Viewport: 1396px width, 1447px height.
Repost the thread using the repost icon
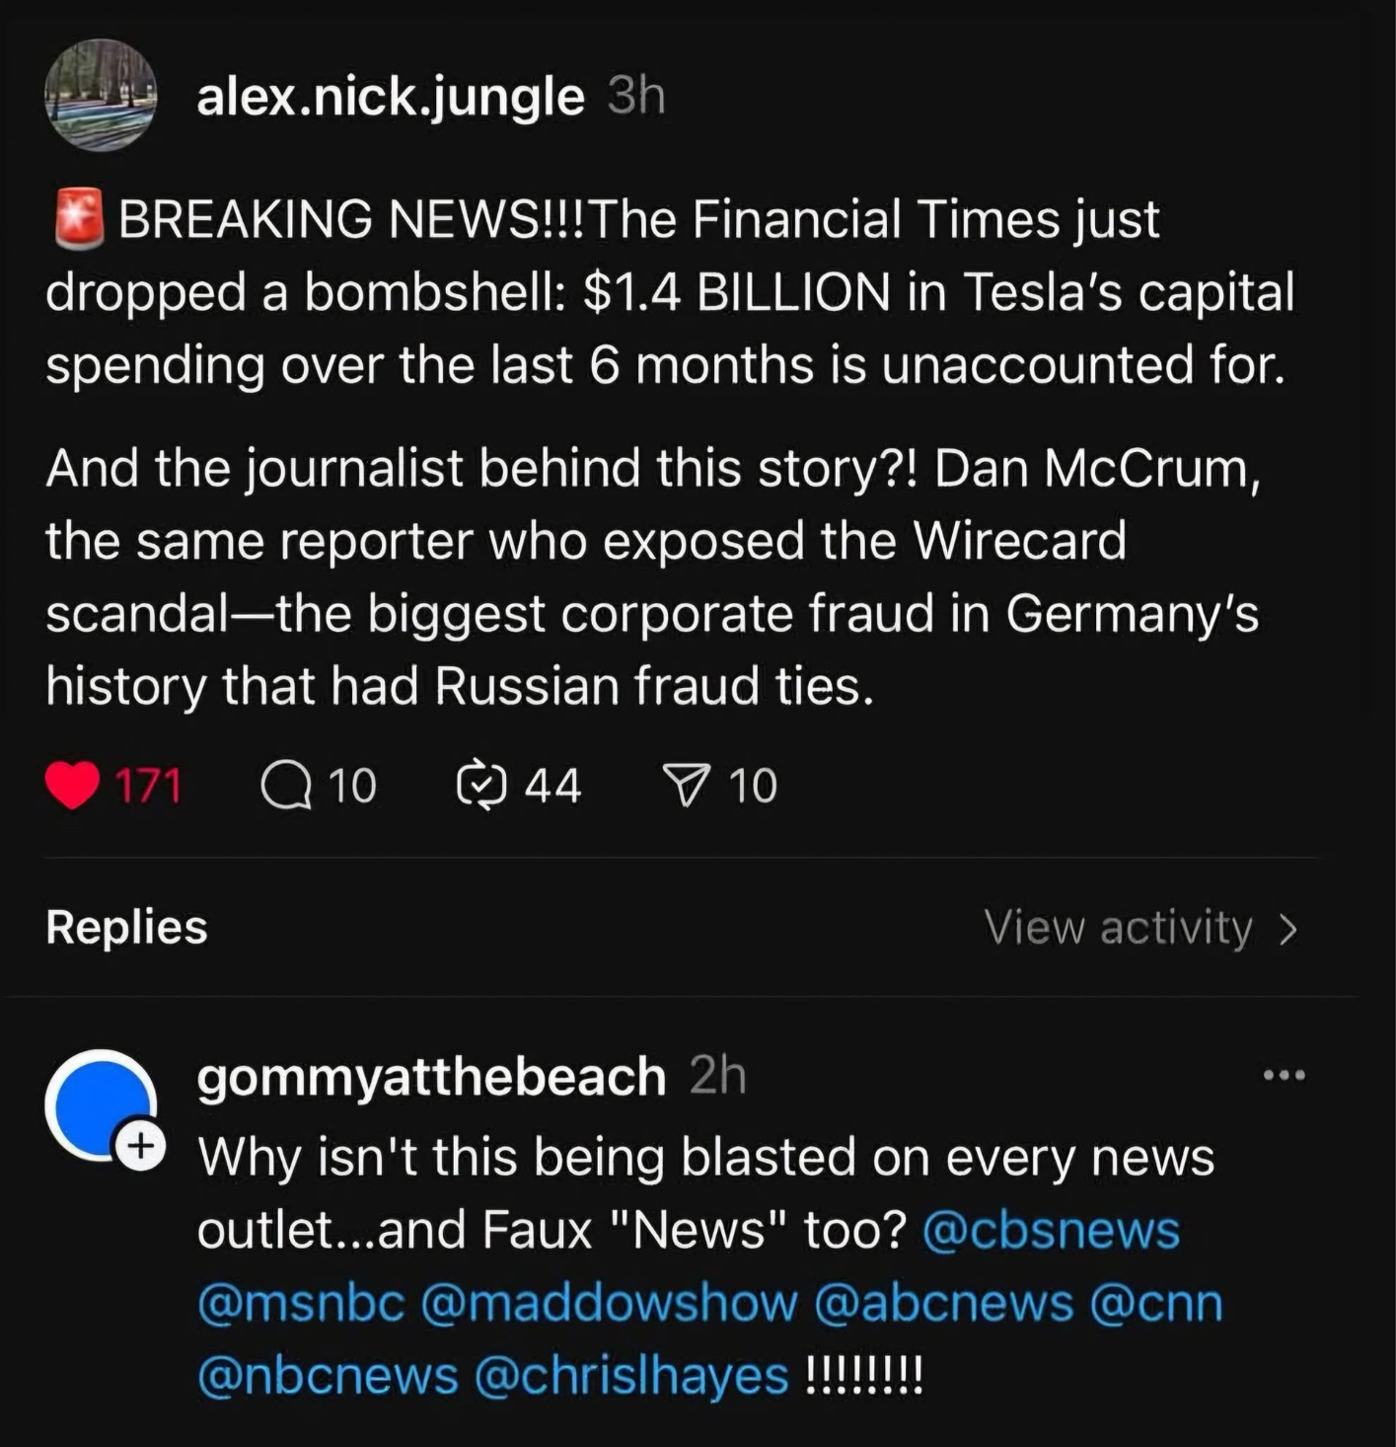[481, 786]
